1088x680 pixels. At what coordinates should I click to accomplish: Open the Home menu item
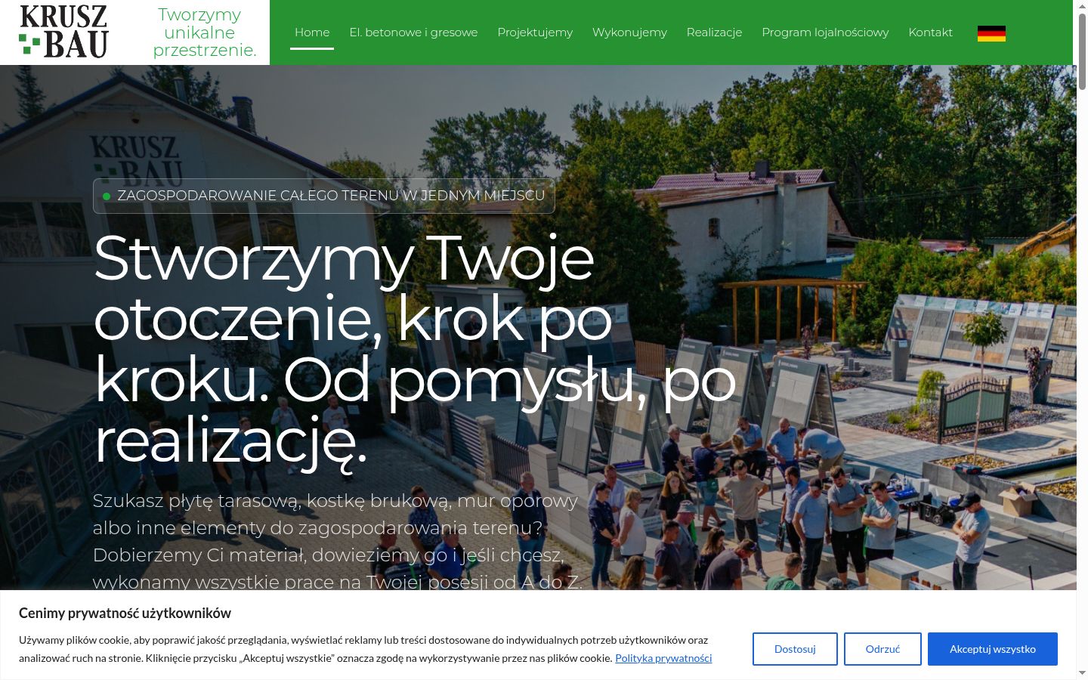click(312, 32)
